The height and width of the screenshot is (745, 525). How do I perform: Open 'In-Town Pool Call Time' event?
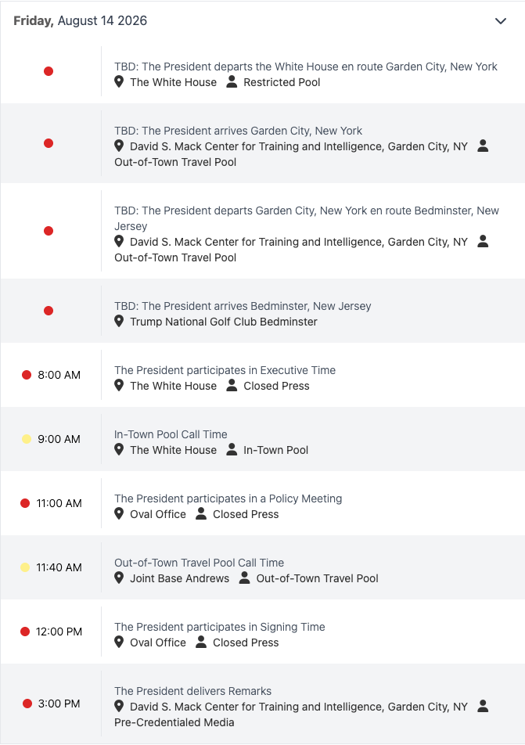tap(171, 434)
